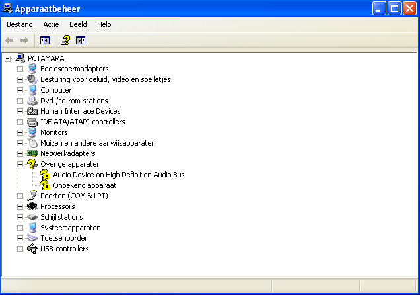Expand the Computer category node

[x=20, y=90]
